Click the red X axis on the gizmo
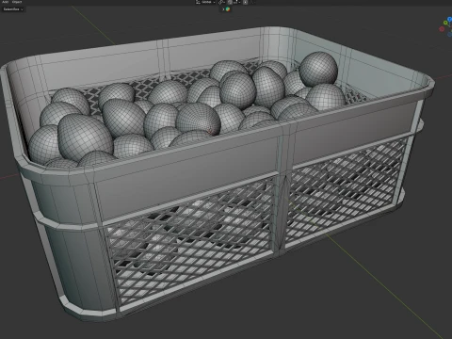 tap(442, 29)
